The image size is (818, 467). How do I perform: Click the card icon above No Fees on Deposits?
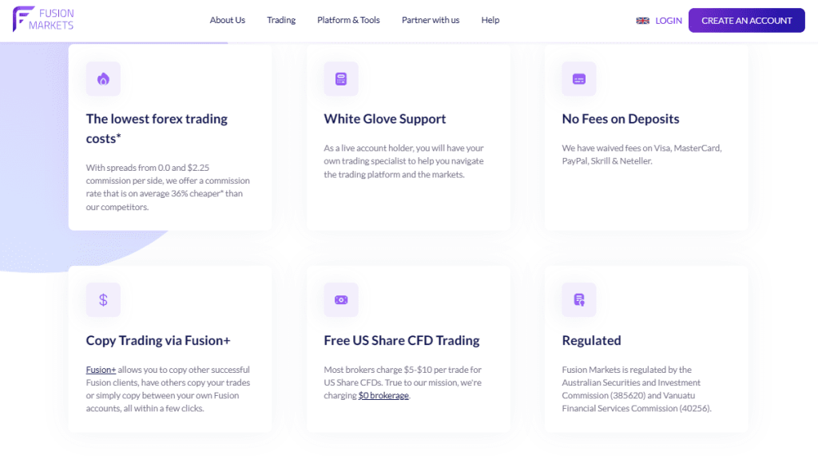click(x=579, y=79)
